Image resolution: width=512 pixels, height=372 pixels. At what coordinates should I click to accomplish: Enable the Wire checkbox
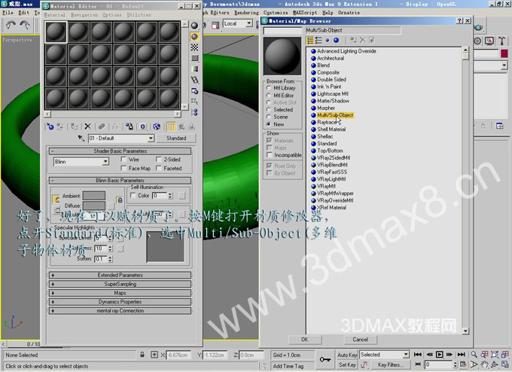(123, 160)
